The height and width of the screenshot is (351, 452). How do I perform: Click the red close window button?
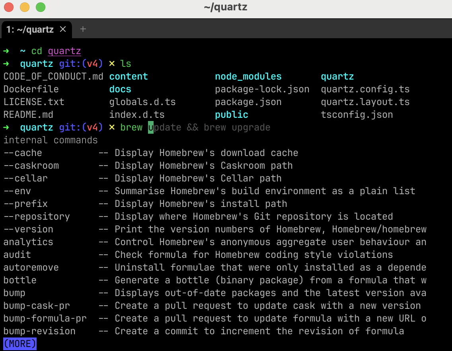point(9,7)
